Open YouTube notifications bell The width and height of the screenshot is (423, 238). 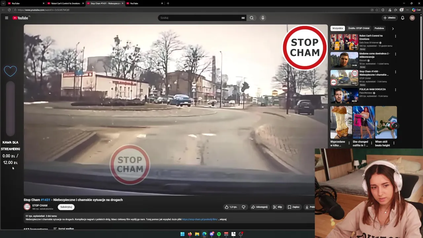pyautogui.click(x=403, y=18)
